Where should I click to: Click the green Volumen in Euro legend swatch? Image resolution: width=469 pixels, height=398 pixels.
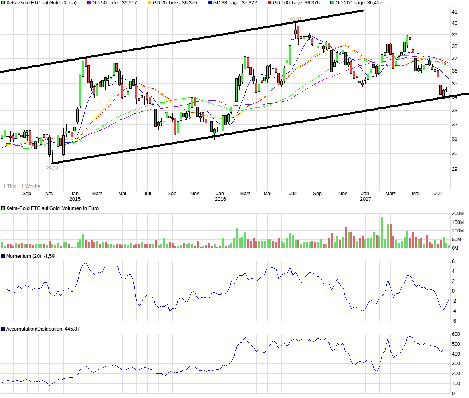tap(3, 208)
